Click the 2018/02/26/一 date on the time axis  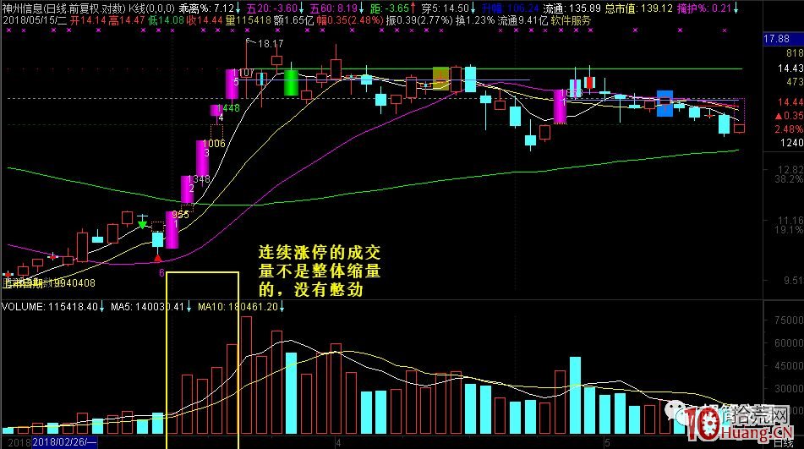pos(64,442)
